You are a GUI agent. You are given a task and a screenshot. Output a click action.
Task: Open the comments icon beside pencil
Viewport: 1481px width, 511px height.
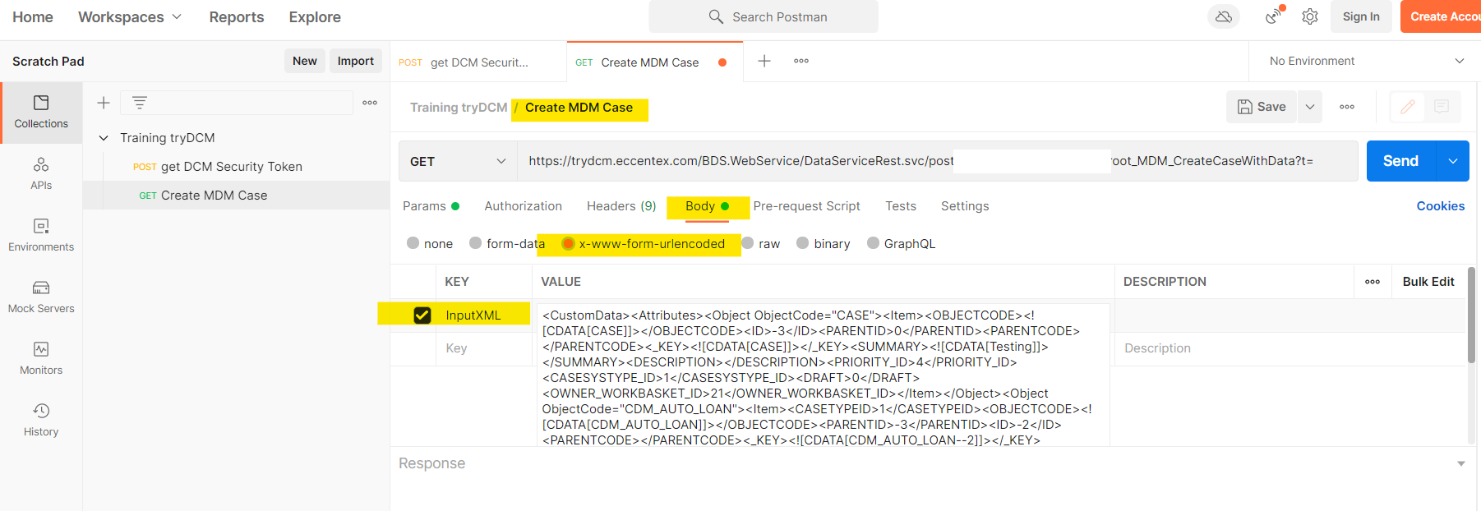click(1442, 107)
